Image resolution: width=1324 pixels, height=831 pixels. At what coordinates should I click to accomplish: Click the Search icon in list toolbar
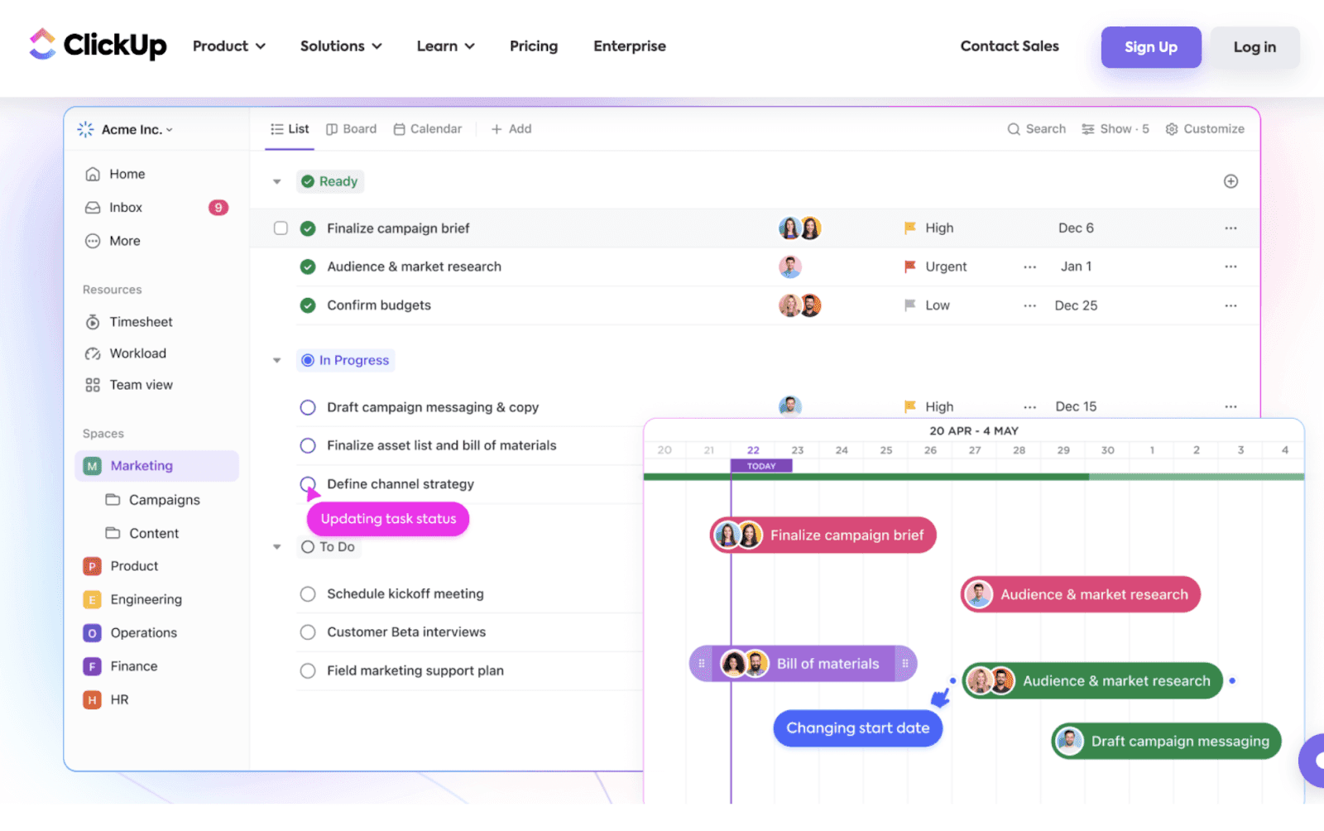1013,129
